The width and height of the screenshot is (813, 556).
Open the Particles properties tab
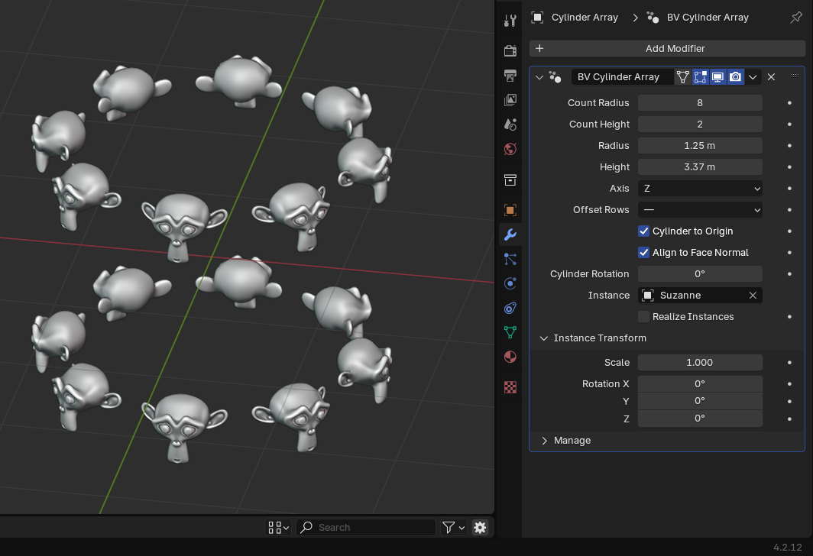[510, 259]
